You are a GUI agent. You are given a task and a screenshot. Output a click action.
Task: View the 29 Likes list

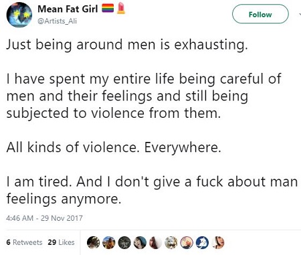61,242
